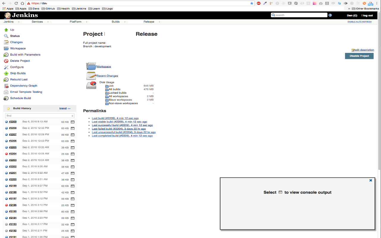381x238 pixels.
Task: Open Jenkins bookmarks folder
Action: (79, 9)
